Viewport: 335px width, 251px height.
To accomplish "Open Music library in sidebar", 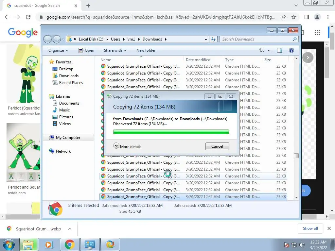I will click(64, 110).
